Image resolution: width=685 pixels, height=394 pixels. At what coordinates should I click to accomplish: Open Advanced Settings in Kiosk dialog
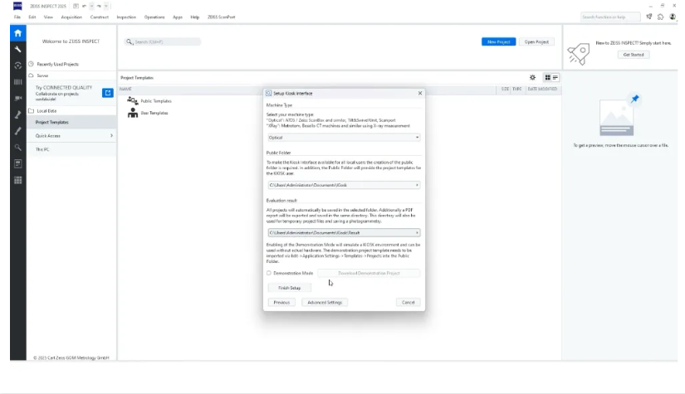pos(325,303)
